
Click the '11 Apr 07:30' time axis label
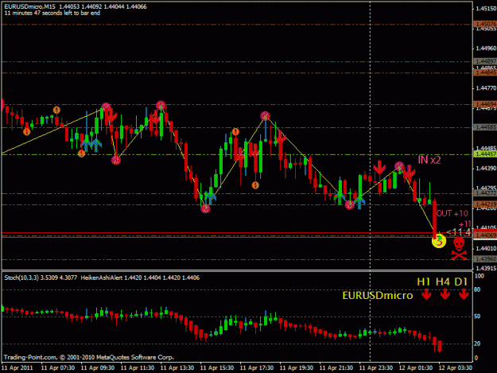point(58,368)
